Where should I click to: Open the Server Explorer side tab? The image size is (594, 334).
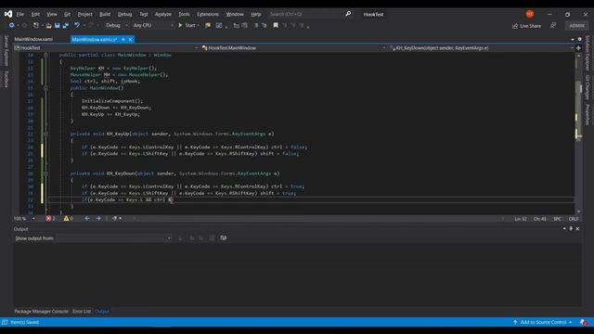tap(6, 50)
